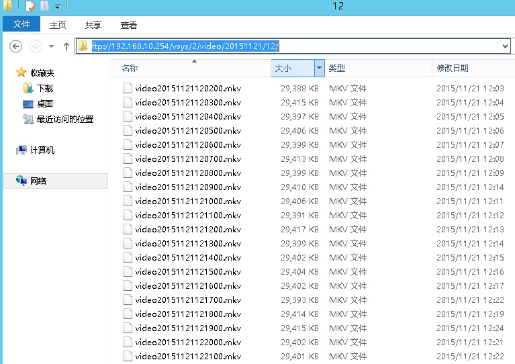Click file icon of video20151121121700.mkv
Screen dimensions: 515x364
pos(128,300)
